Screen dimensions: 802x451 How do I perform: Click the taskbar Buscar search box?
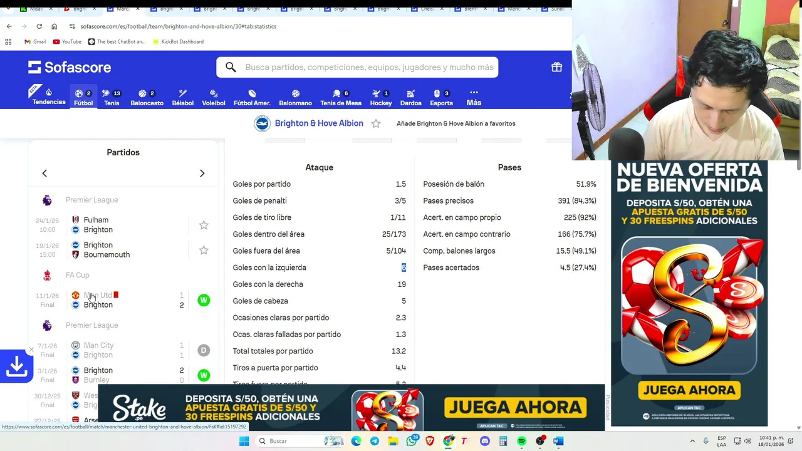point(301,441)
